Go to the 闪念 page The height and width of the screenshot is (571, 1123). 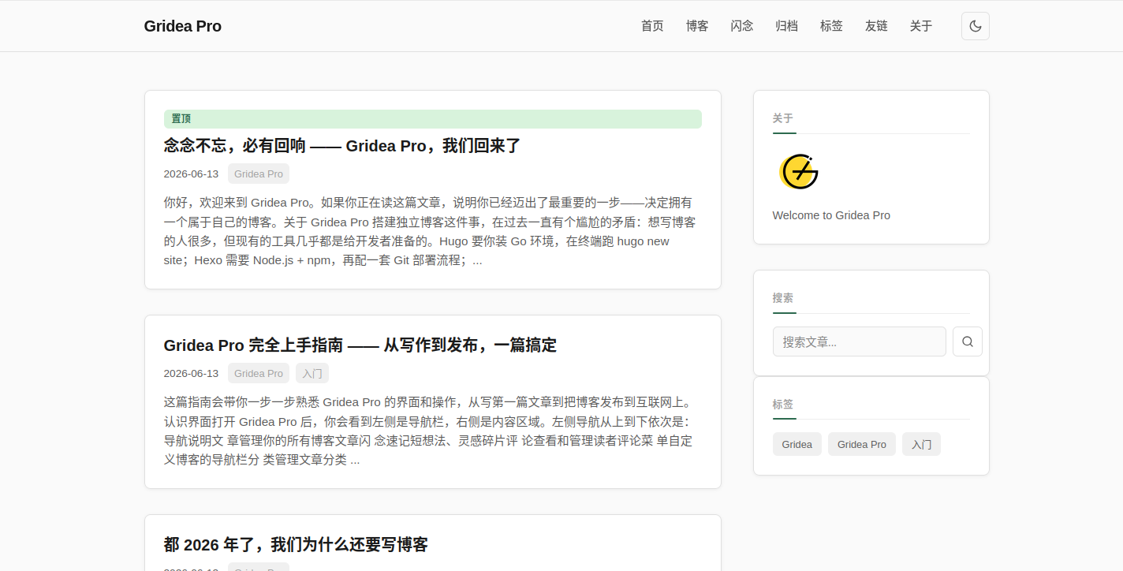tap(742, 26)
